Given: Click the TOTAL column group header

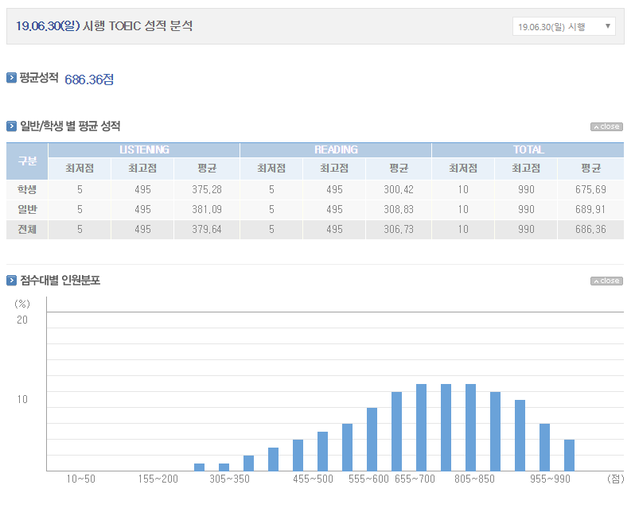Looking at the screenshot, I should (x=528, y=149).
